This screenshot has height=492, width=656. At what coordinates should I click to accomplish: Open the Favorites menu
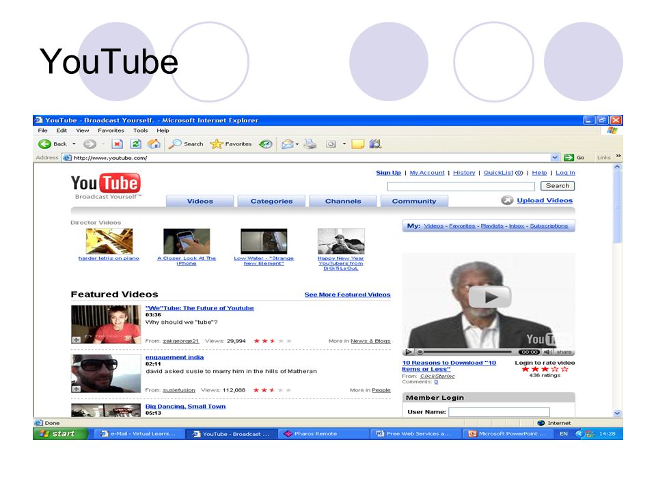111,131
